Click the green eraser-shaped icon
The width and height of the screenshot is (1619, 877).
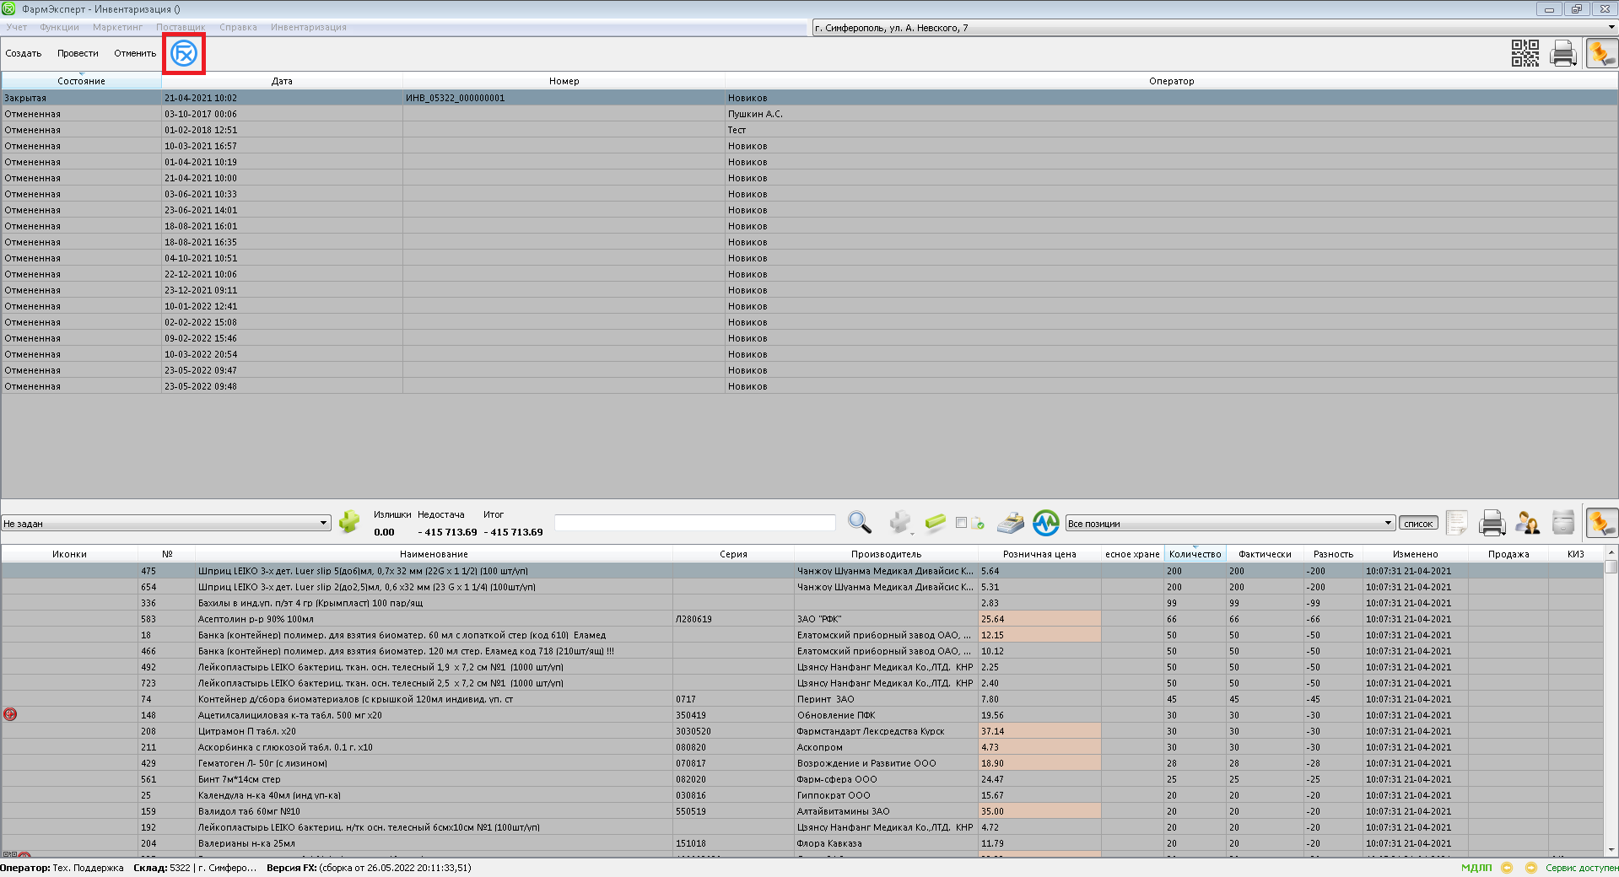[935, 523]
